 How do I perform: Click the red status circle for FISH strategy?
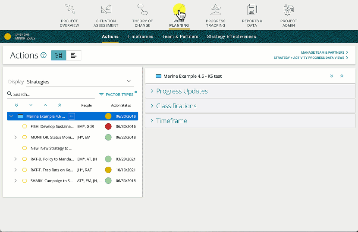(108, 127)
